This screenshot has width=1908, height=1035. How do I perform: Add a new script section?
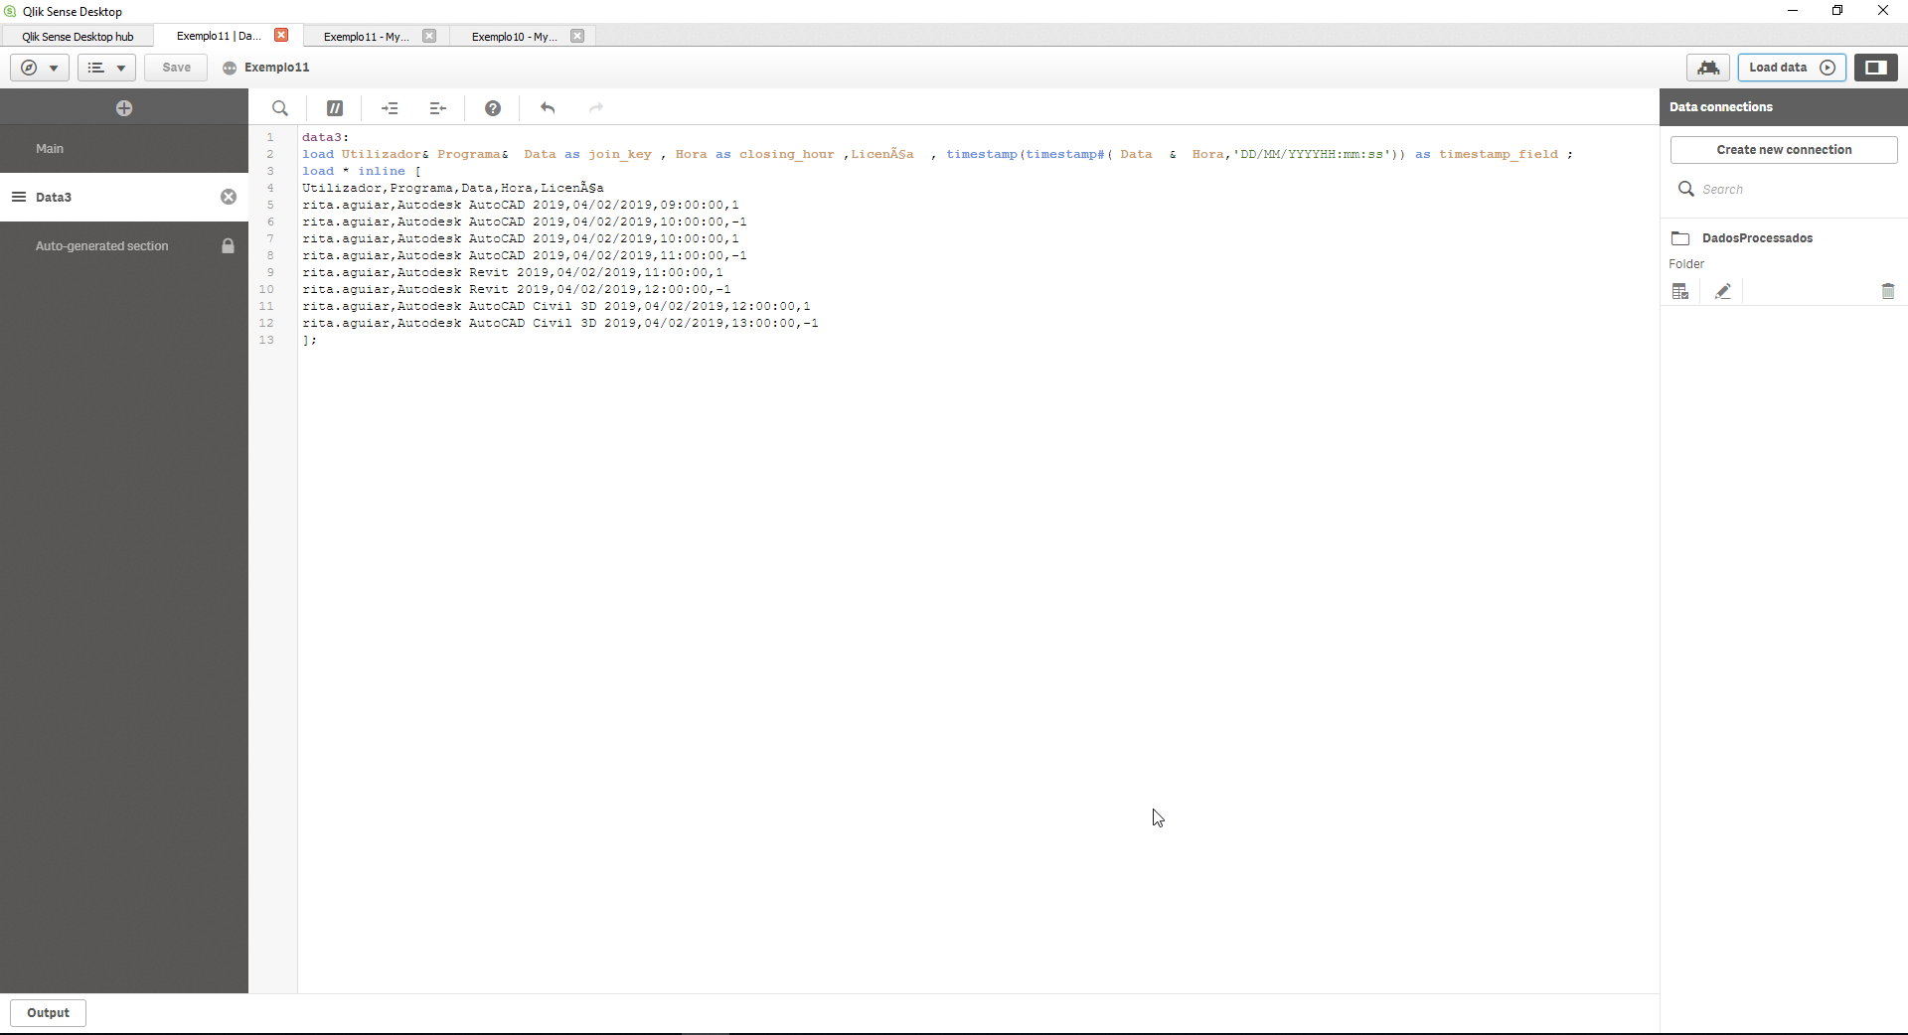[124, 108]
